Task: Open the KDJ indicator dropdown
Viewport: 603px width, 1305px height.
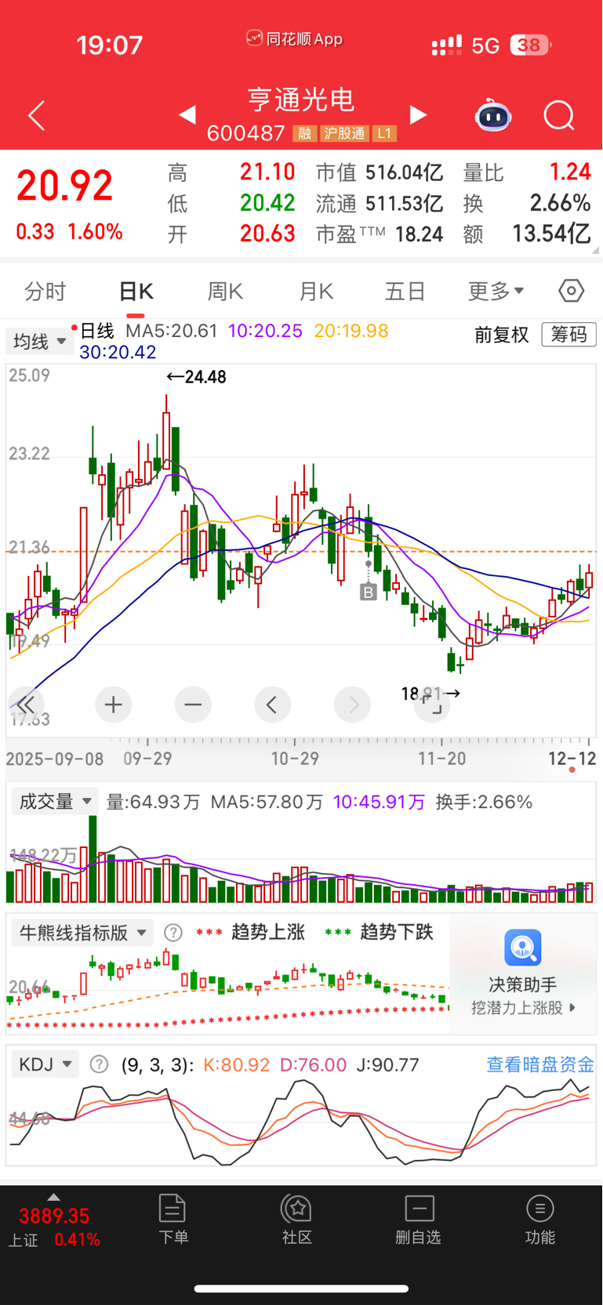Action: (45, 1064)
